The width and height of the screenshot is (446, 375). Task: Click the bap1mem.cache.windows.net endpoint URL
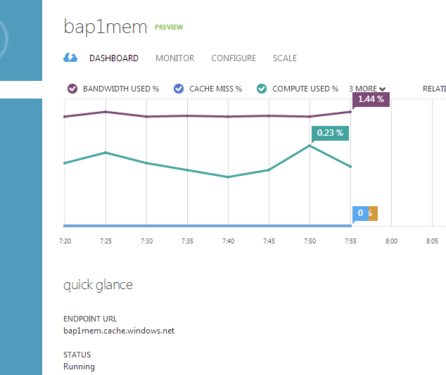coord(119,331)
